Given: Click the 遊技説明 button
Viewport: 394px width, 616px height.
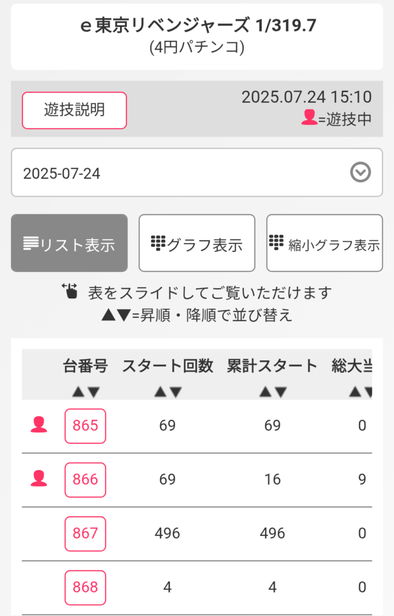Looking at the screenshot, I should (x=74, y=111).
